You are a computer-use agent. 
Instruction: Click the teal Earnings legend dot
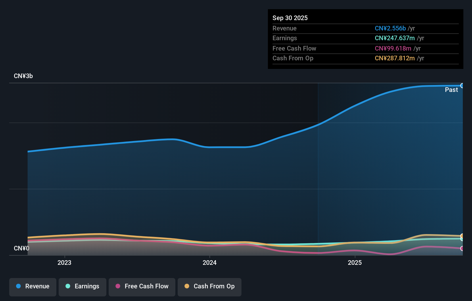(68, 286)
